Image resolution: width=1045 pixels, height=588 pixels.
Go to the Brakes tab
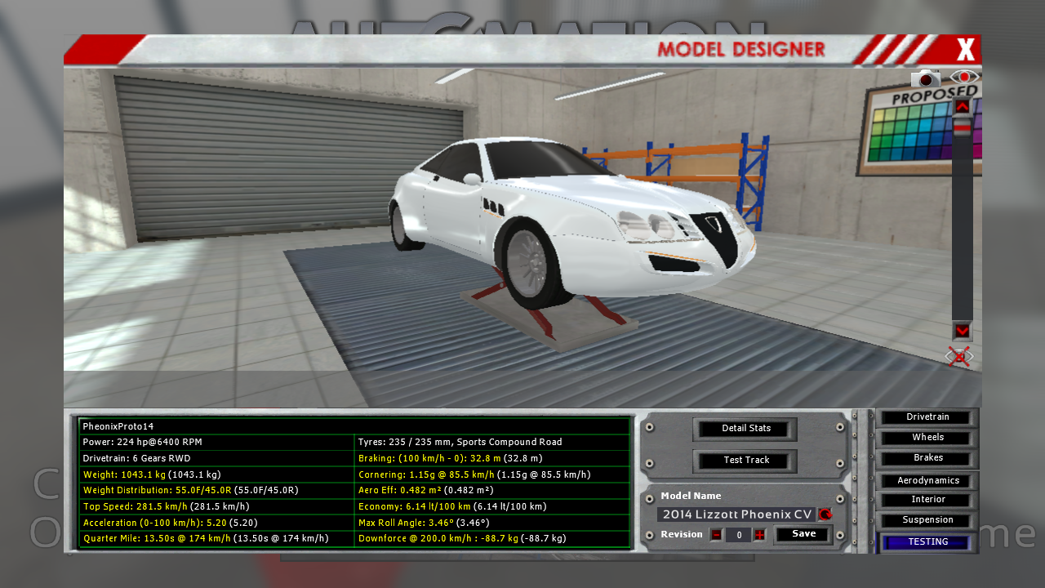click(x=927, y=458)
